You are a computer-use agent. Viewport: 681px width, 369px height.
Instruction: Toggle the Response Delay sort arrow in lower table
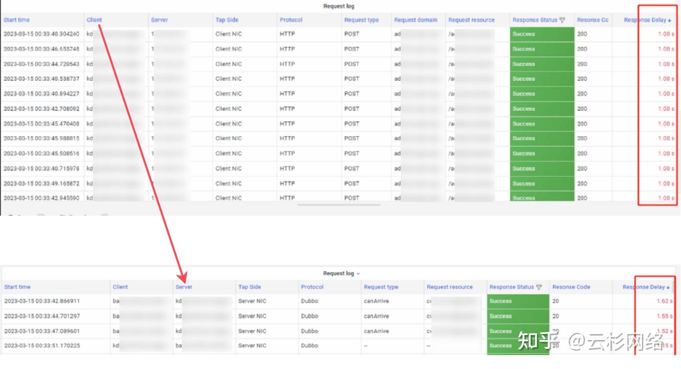(x=668, y=287)
